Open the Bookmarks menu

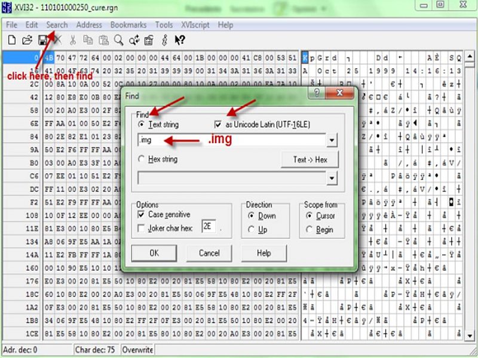pyautogui.click(x=128, y=25)
